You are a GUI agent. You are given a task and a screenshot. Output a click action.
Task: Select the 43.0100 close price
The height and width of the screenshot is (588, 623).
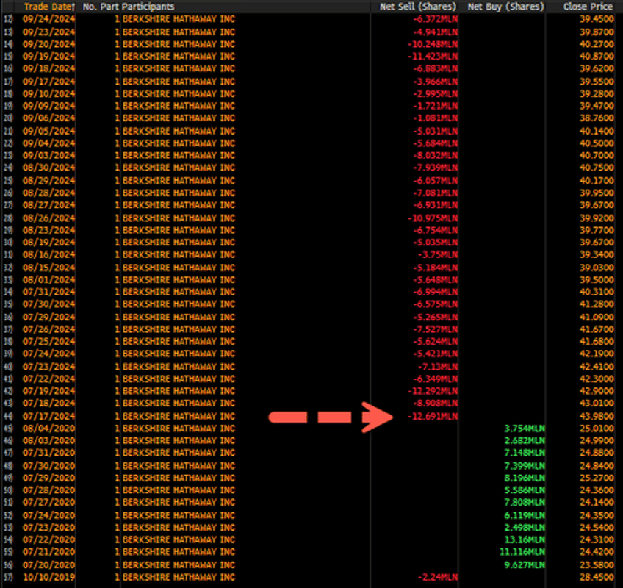[x=597, y=403]
